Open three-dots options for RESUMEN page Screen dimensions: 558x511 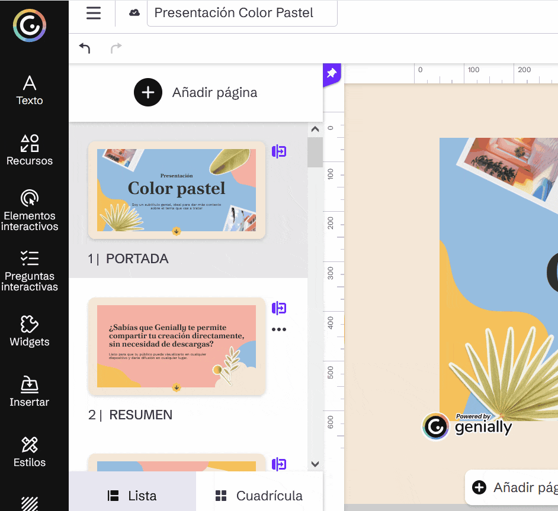[279, 329]
